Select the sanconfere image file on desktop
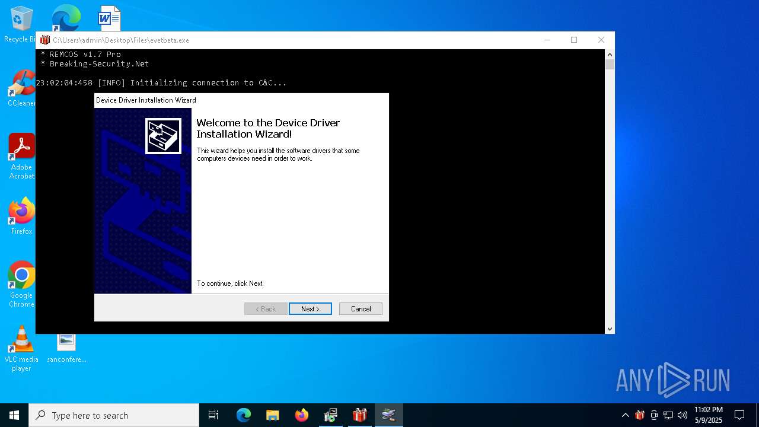 [66, 349]
